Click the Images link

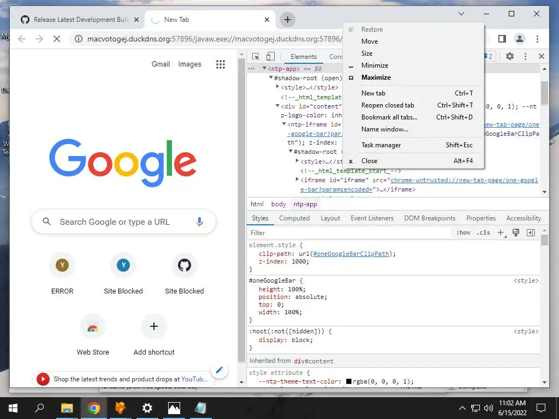[189, 64]
